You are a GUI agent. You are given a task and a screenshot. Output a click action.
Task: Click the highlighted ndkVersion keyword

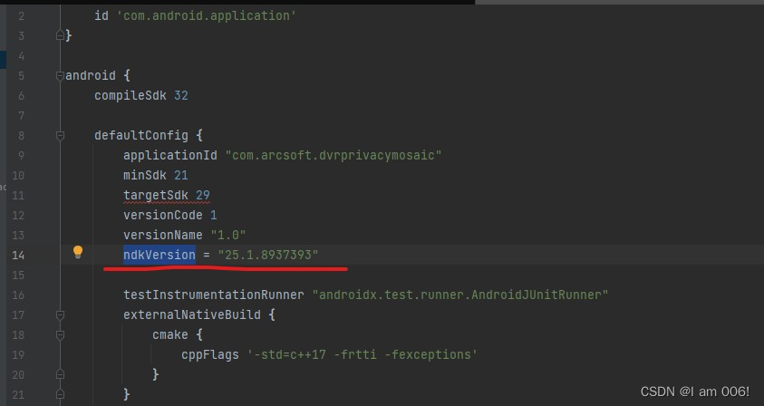[160, 255]
